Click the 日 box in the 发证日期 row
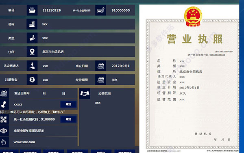The width and height of the screenshot is (244, 153). click(64, 93)
